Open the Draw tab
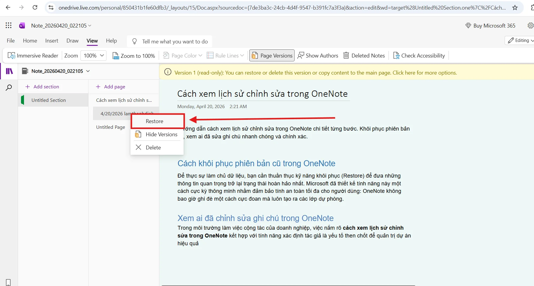This screenshot has height=286, width=534. point(73,41)
